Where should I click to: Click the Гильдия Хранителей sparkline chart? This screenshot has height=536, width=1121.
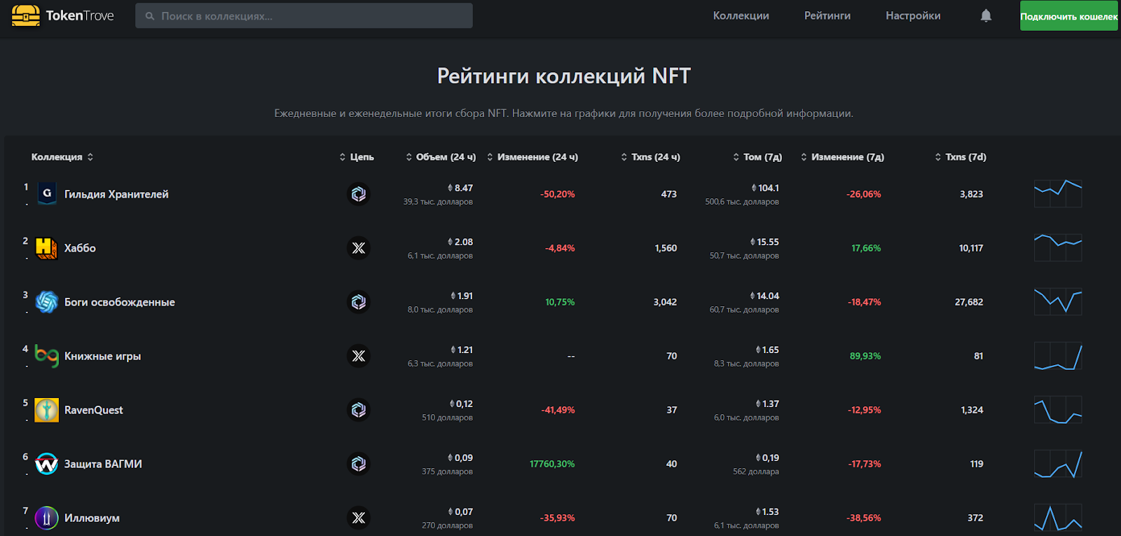(x=1058, y=194)
